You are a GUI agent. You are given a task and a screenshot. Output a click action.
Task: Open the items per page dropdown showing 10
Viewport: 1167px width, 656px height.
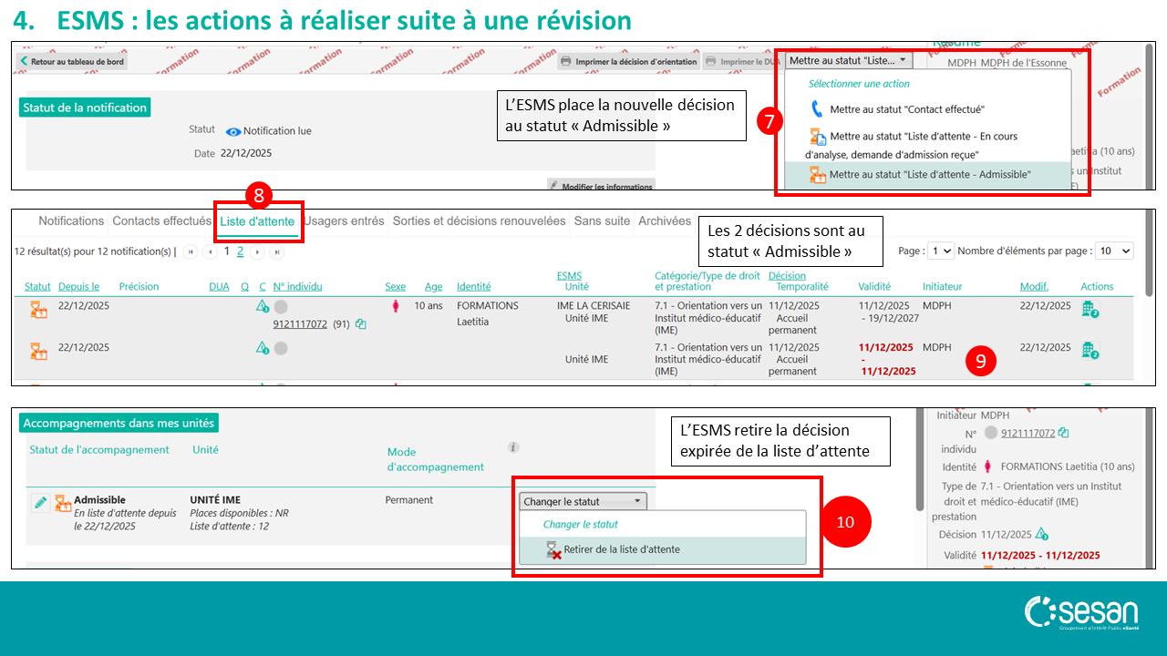click(x=1113, y=251)
